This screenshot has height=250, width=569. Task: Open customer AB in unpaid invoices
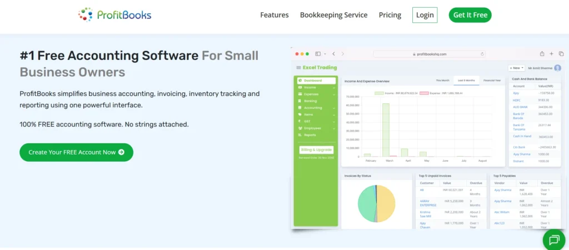click(x=422, y=190)
